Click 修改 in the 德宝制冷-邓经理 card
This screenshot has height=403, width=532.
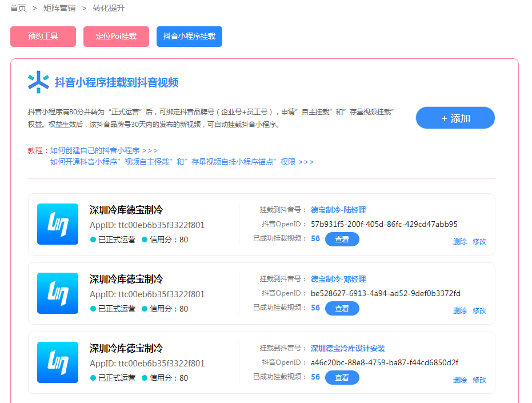click(x=479, y=310)
